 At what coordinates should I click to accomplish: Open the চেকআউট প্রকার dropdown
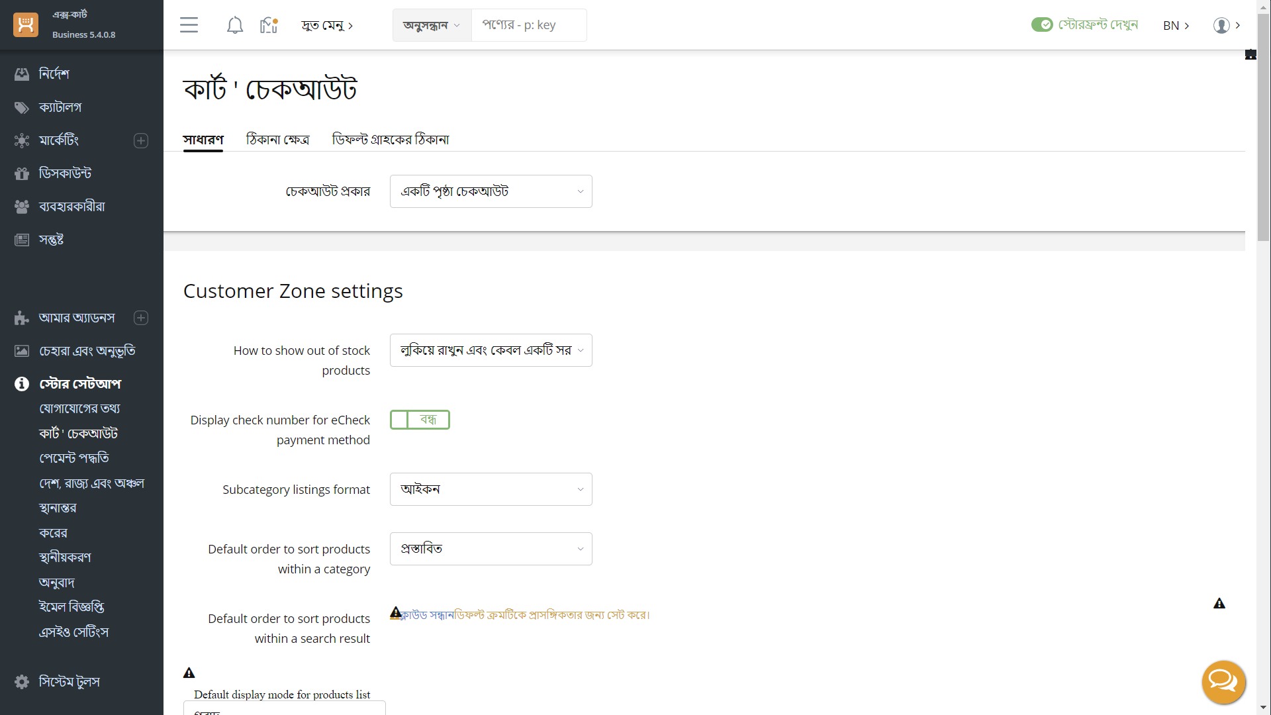[491, 191]
